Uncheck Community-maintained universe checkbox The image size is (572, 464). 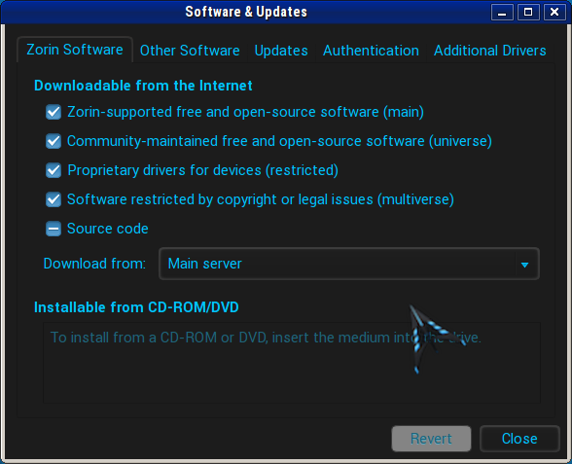[x=54, y=141]
